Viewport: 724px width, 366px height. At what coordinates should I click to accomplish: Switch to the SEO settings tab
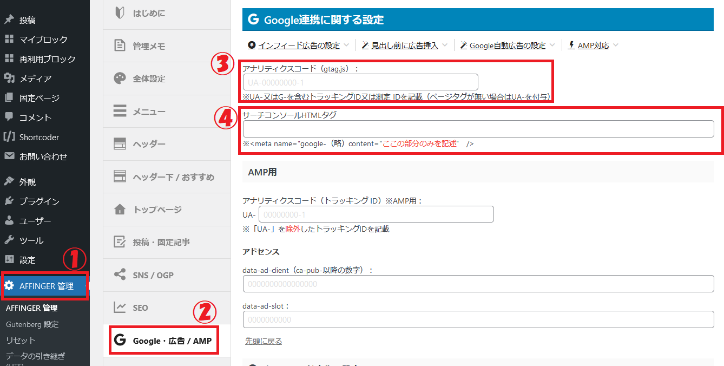[167, 308]
